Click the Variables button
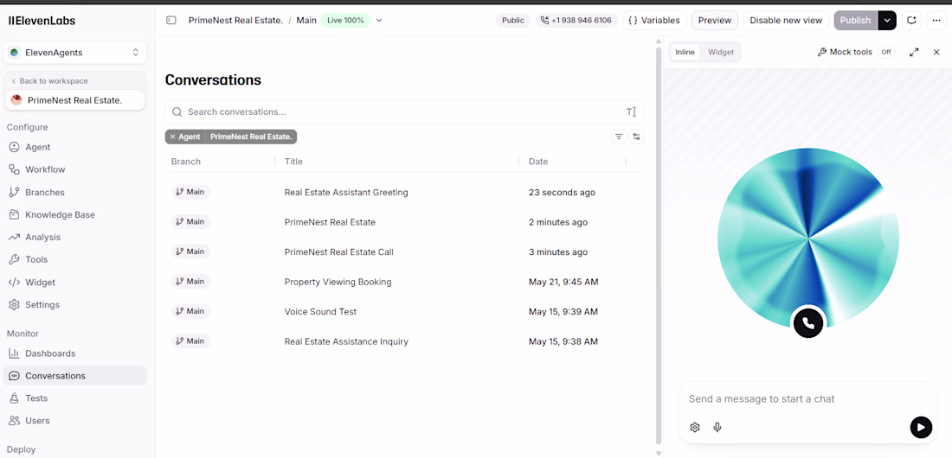The image size is (952, 458). coord(654,20)
